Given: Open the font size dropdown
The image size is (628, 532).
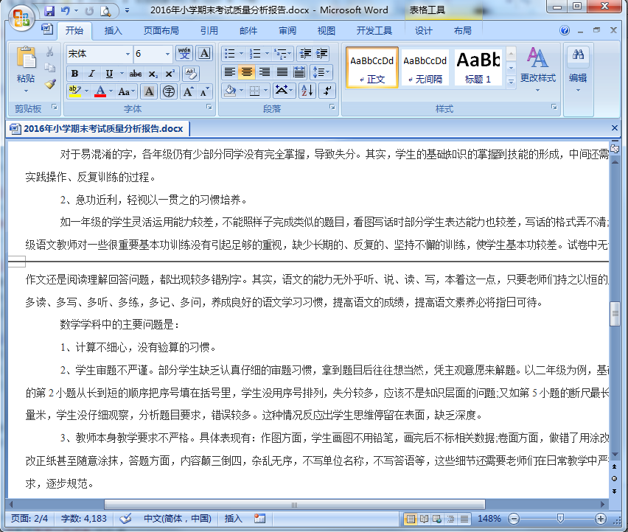Looking at the screenshot, I should (167, 55).
